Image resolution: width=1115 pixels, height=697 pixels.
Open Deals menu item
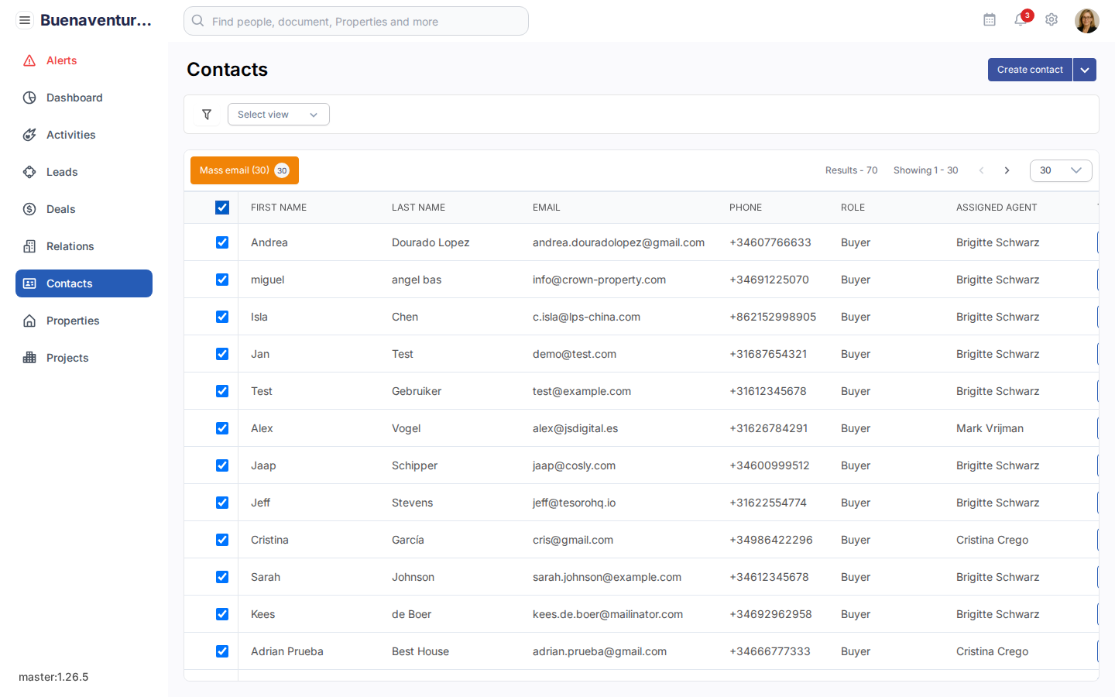[x=84, y=209]
